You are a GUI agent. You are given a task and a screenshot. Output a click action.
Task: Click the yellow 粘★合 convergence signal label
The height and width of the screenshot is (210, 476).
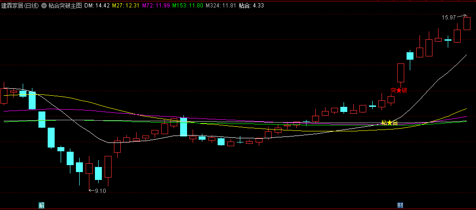tap(389, 123)
